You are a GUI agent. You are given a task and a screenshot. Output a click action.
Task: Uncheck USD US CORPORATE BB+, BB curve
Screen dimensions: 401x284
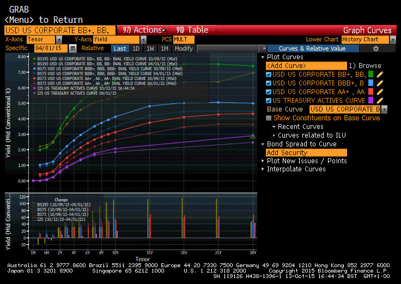point(269,75)
